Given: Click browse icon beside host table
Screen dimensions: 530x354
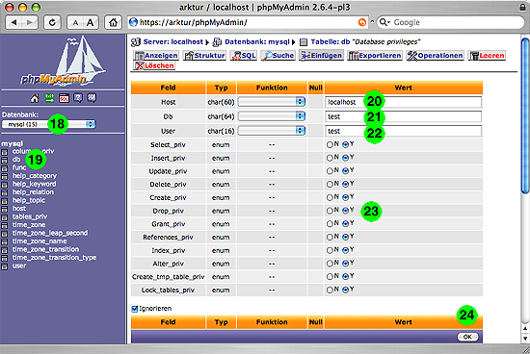Looking at the screenshot, I should coord(5,209).
